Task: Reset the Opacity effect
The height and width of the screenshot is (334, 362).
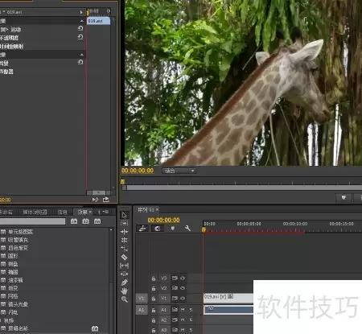Action: pyautogui.click(x=80, y=37)
